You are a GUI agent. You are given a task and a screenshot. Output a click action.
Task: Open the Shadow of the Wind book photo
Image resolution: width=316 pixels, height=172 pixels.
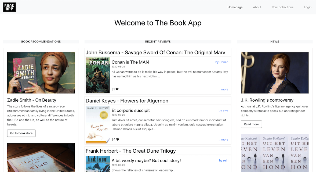41,157
